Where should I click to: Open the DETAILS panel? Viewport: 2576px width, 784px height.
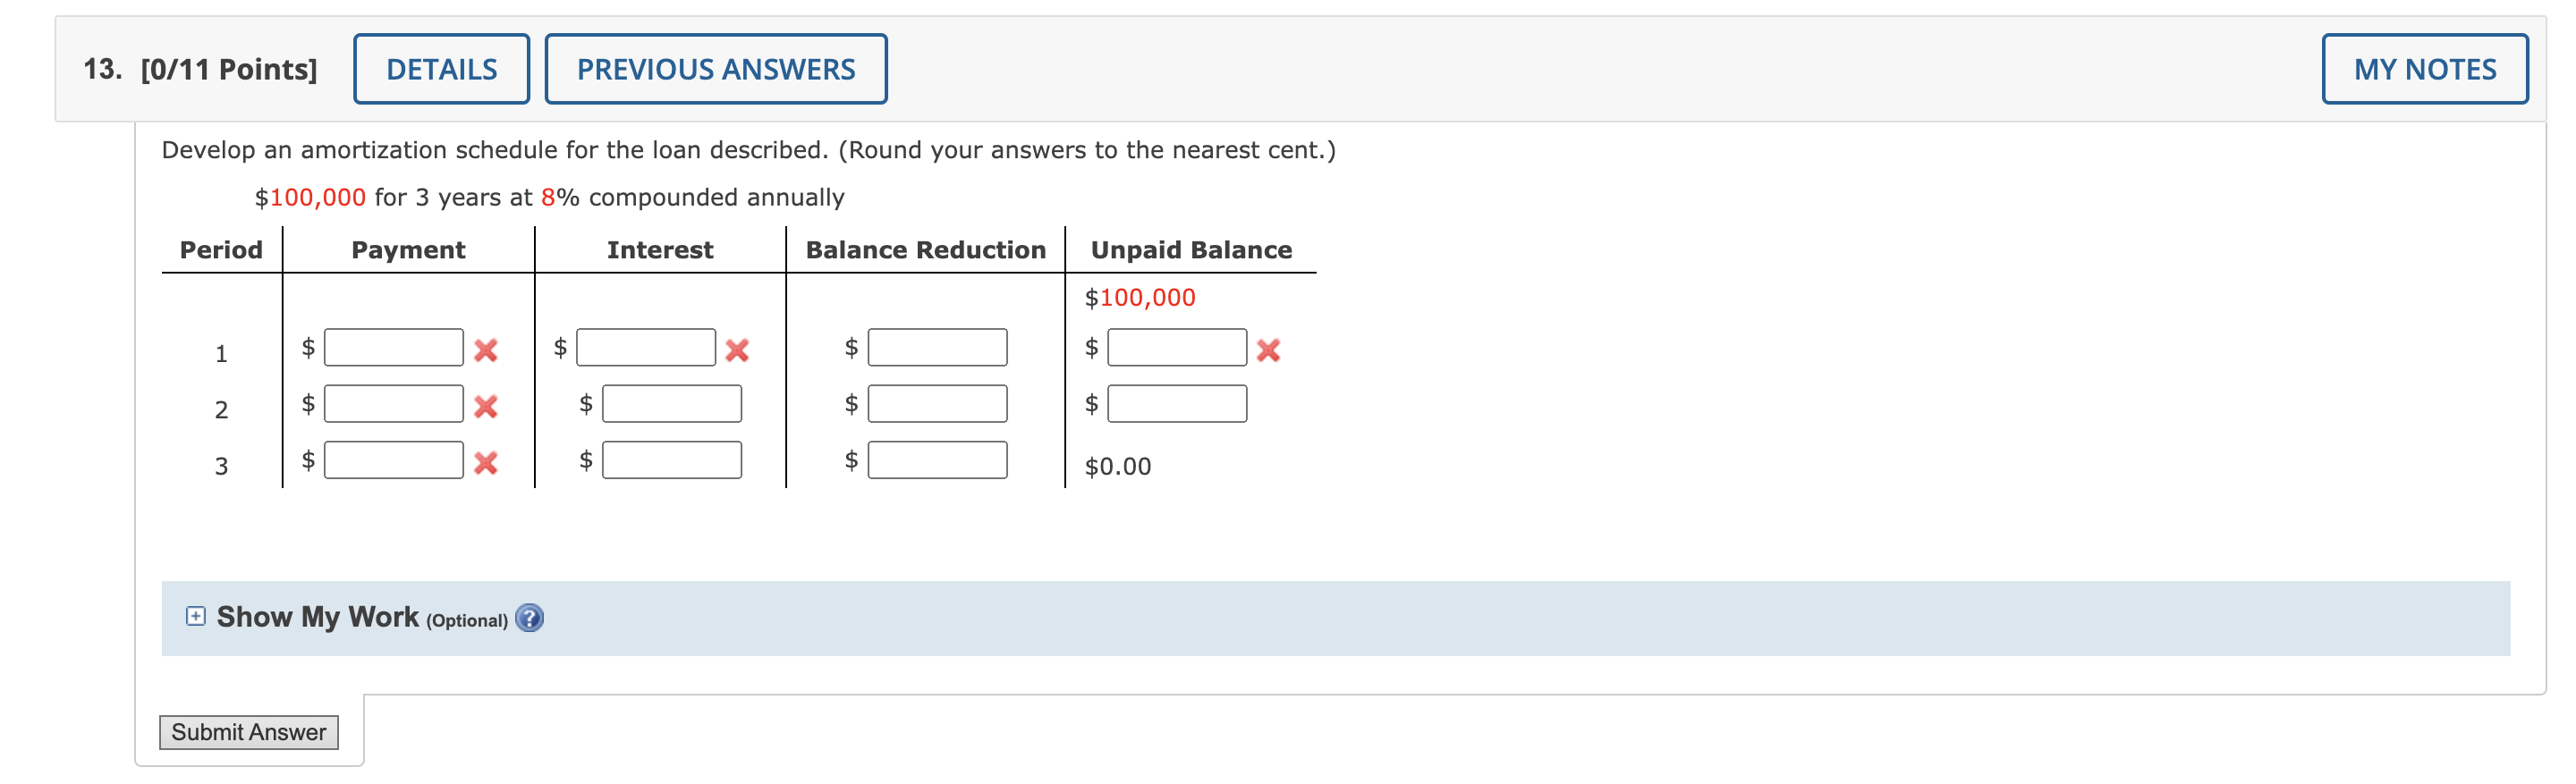(x=440, y=68)
